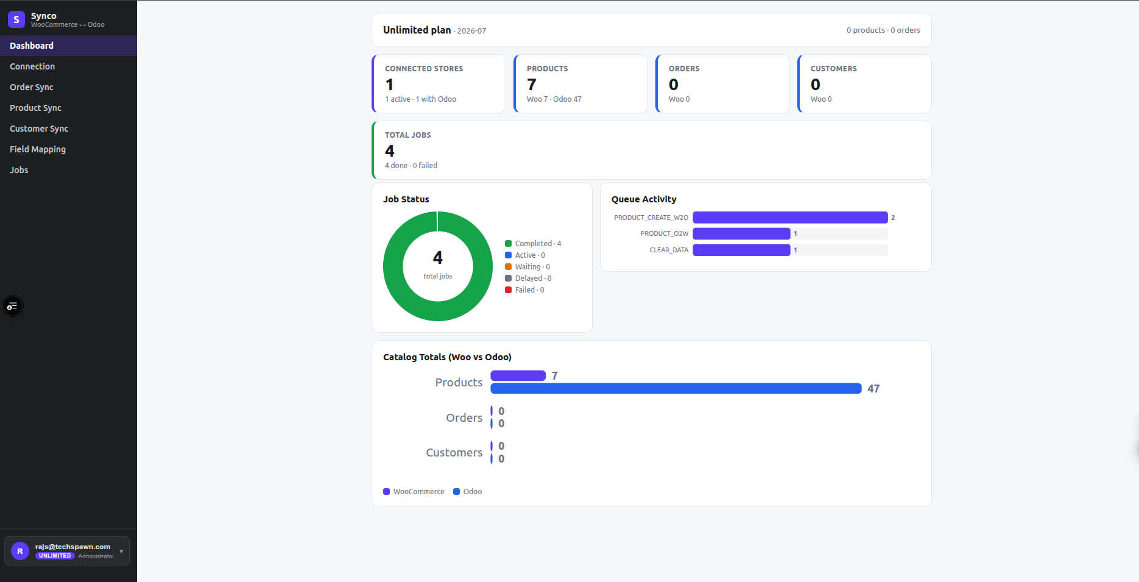This screenshot has width=1139, height=582.
Task: Click the Waiting orange legend swatch
Action: click(x=508, y=267)
